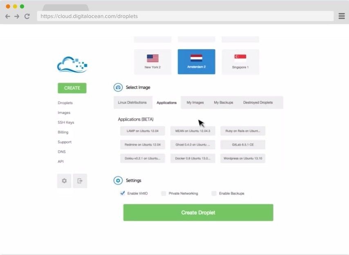The image size is (349, 255).
Task: Switch to the Applications tab
Action: 166,103
